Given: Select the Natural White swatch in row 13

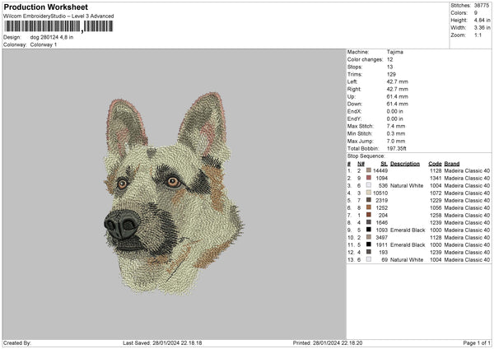Looking at the screenshot, I should click(x=368, y=259).
